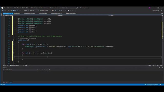The width and height of the screenshot is (164, 92).
Task: Open the File menu
Action: (x=5, y=8)
